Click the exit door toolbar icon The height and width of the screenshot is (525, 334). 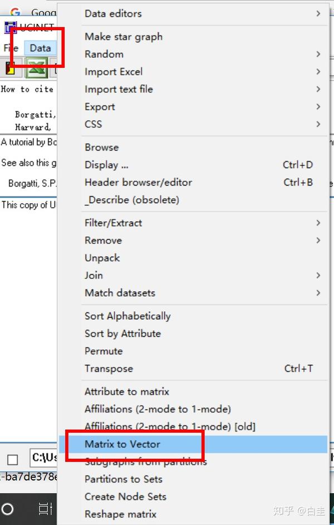(9, 69)
